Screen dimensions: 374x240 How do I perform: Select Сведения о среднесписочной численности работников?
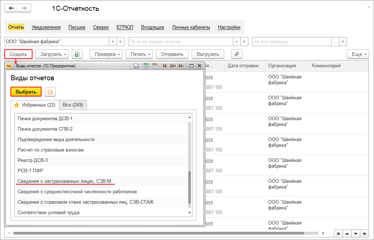coord(101,191)
